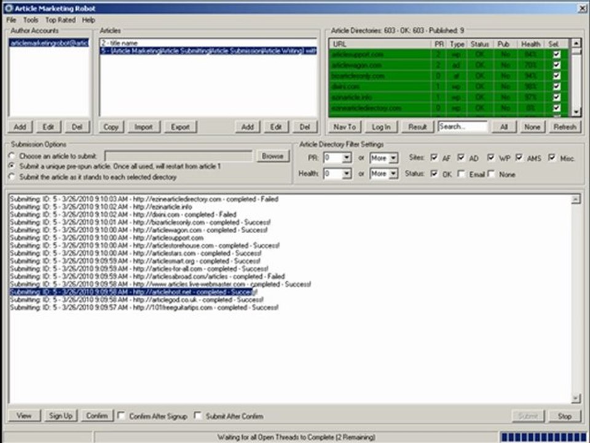Click the Nav To button

(345, 127)
